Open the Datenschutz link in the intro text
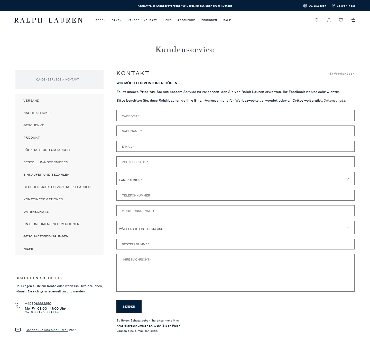The width and height of the screenshot is (370, 340). click(x=335, y=101)
